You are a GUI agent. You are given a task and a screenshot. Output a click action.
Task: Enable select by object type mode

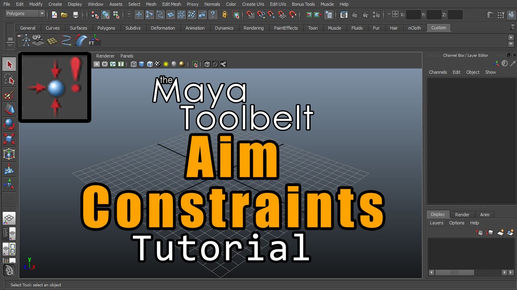[106, 15]
